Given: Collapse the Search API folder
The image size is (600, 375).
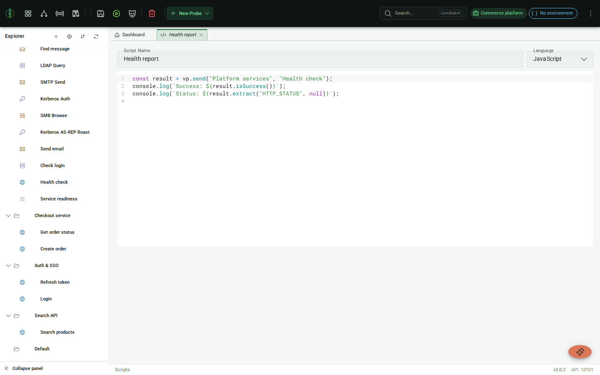Looking at the screenshot, I should pyautogui.click(x=8, y=315).
